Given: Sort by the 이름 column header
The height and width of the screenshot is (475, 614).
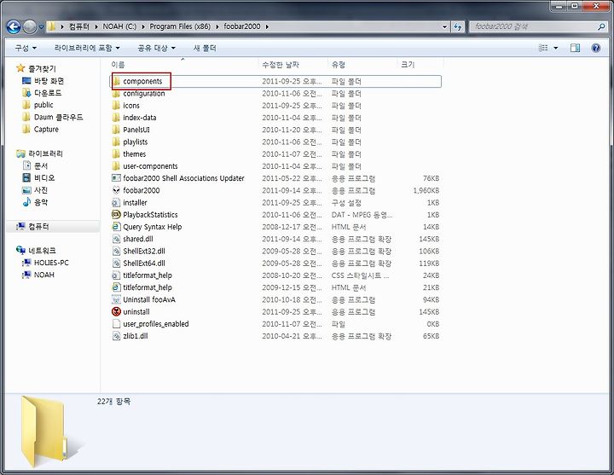Looking at the screenshot, I should tap(118, 65).
